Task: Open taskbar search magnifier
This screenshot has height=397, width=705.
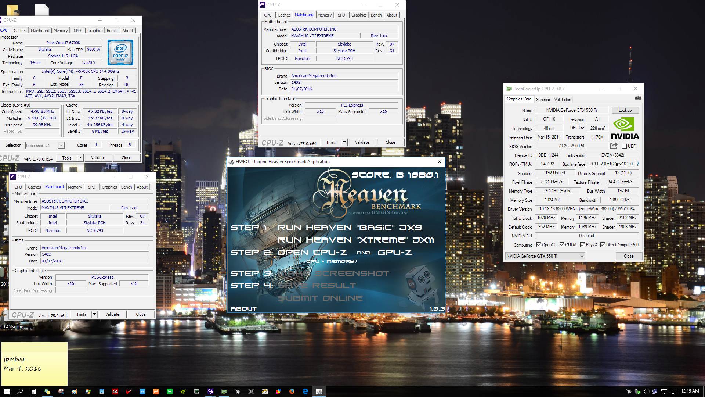Action: [20, 391]
